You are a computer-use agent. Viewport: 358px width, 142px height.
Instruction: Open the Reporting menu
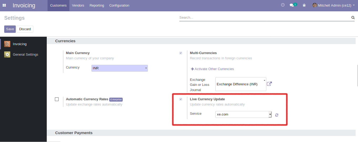click(97, 6)
